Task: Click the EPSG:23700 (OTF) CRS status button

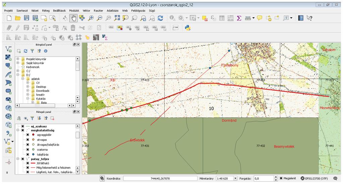Action: 315,178
